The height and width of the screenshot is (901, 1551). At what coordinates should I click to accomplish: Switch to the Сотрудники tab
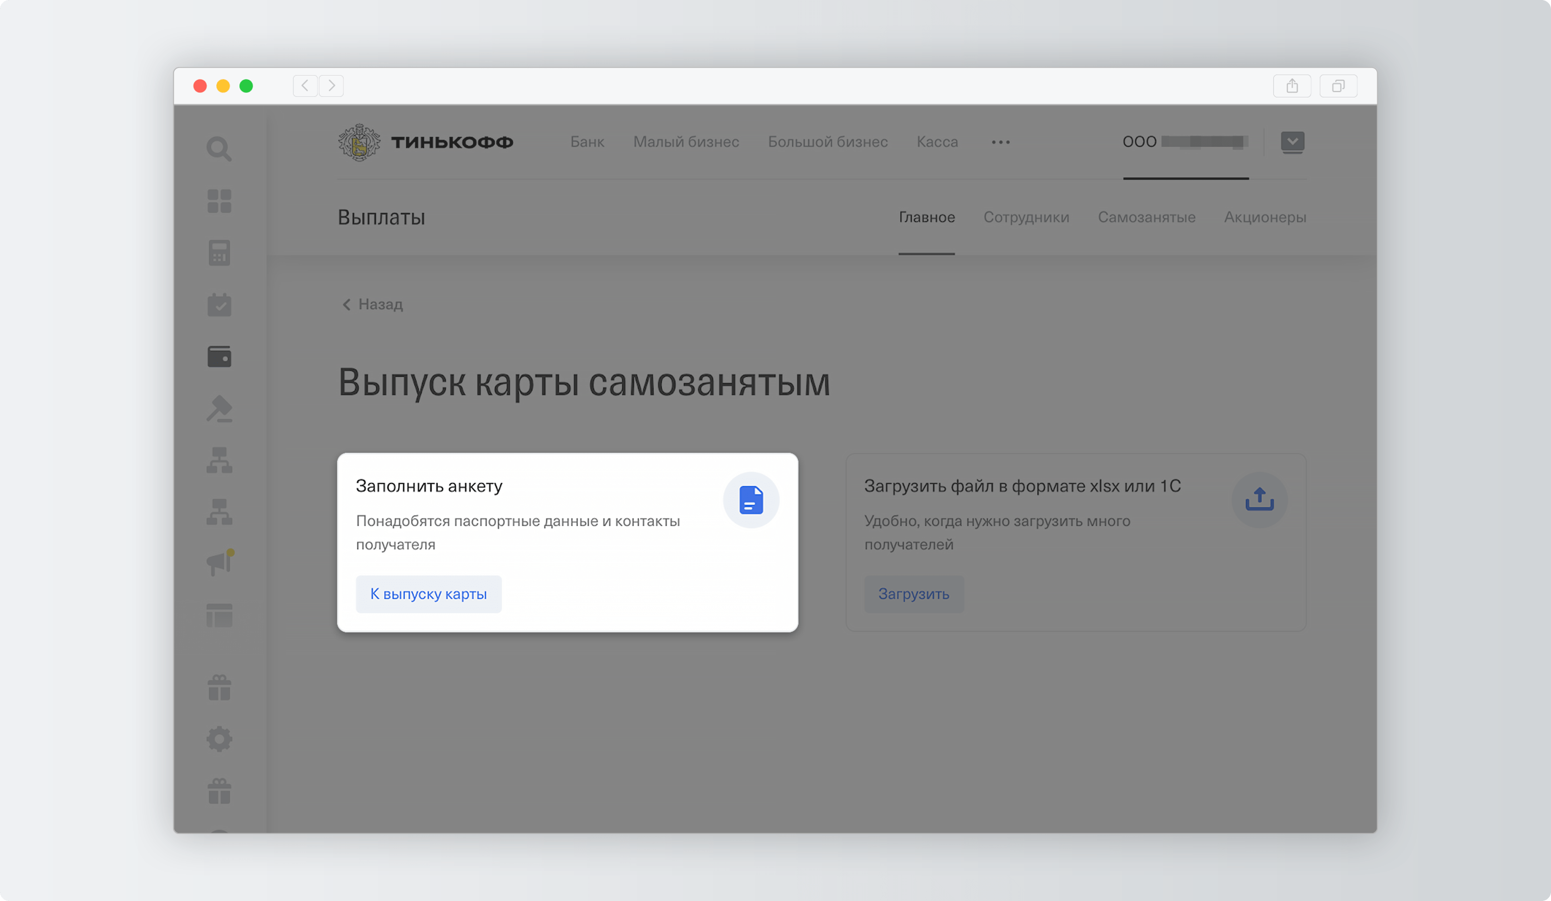pyautogui.click(x=1026, y=217)
